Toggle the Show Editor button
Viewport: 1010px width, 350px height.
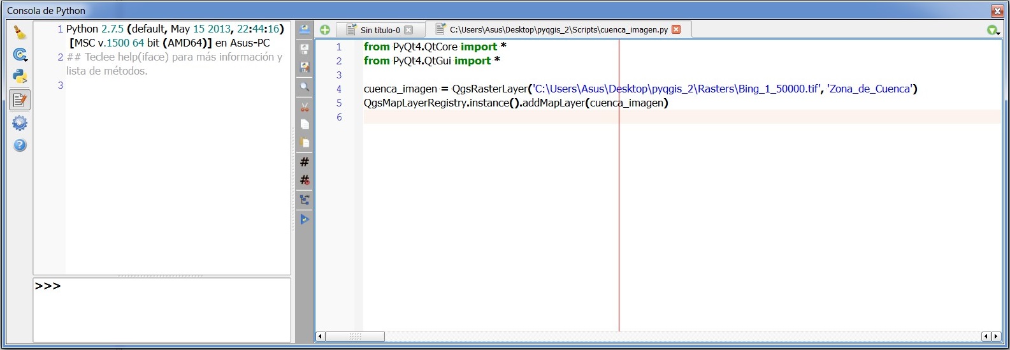pyautogui.click(x=20, y=99)
